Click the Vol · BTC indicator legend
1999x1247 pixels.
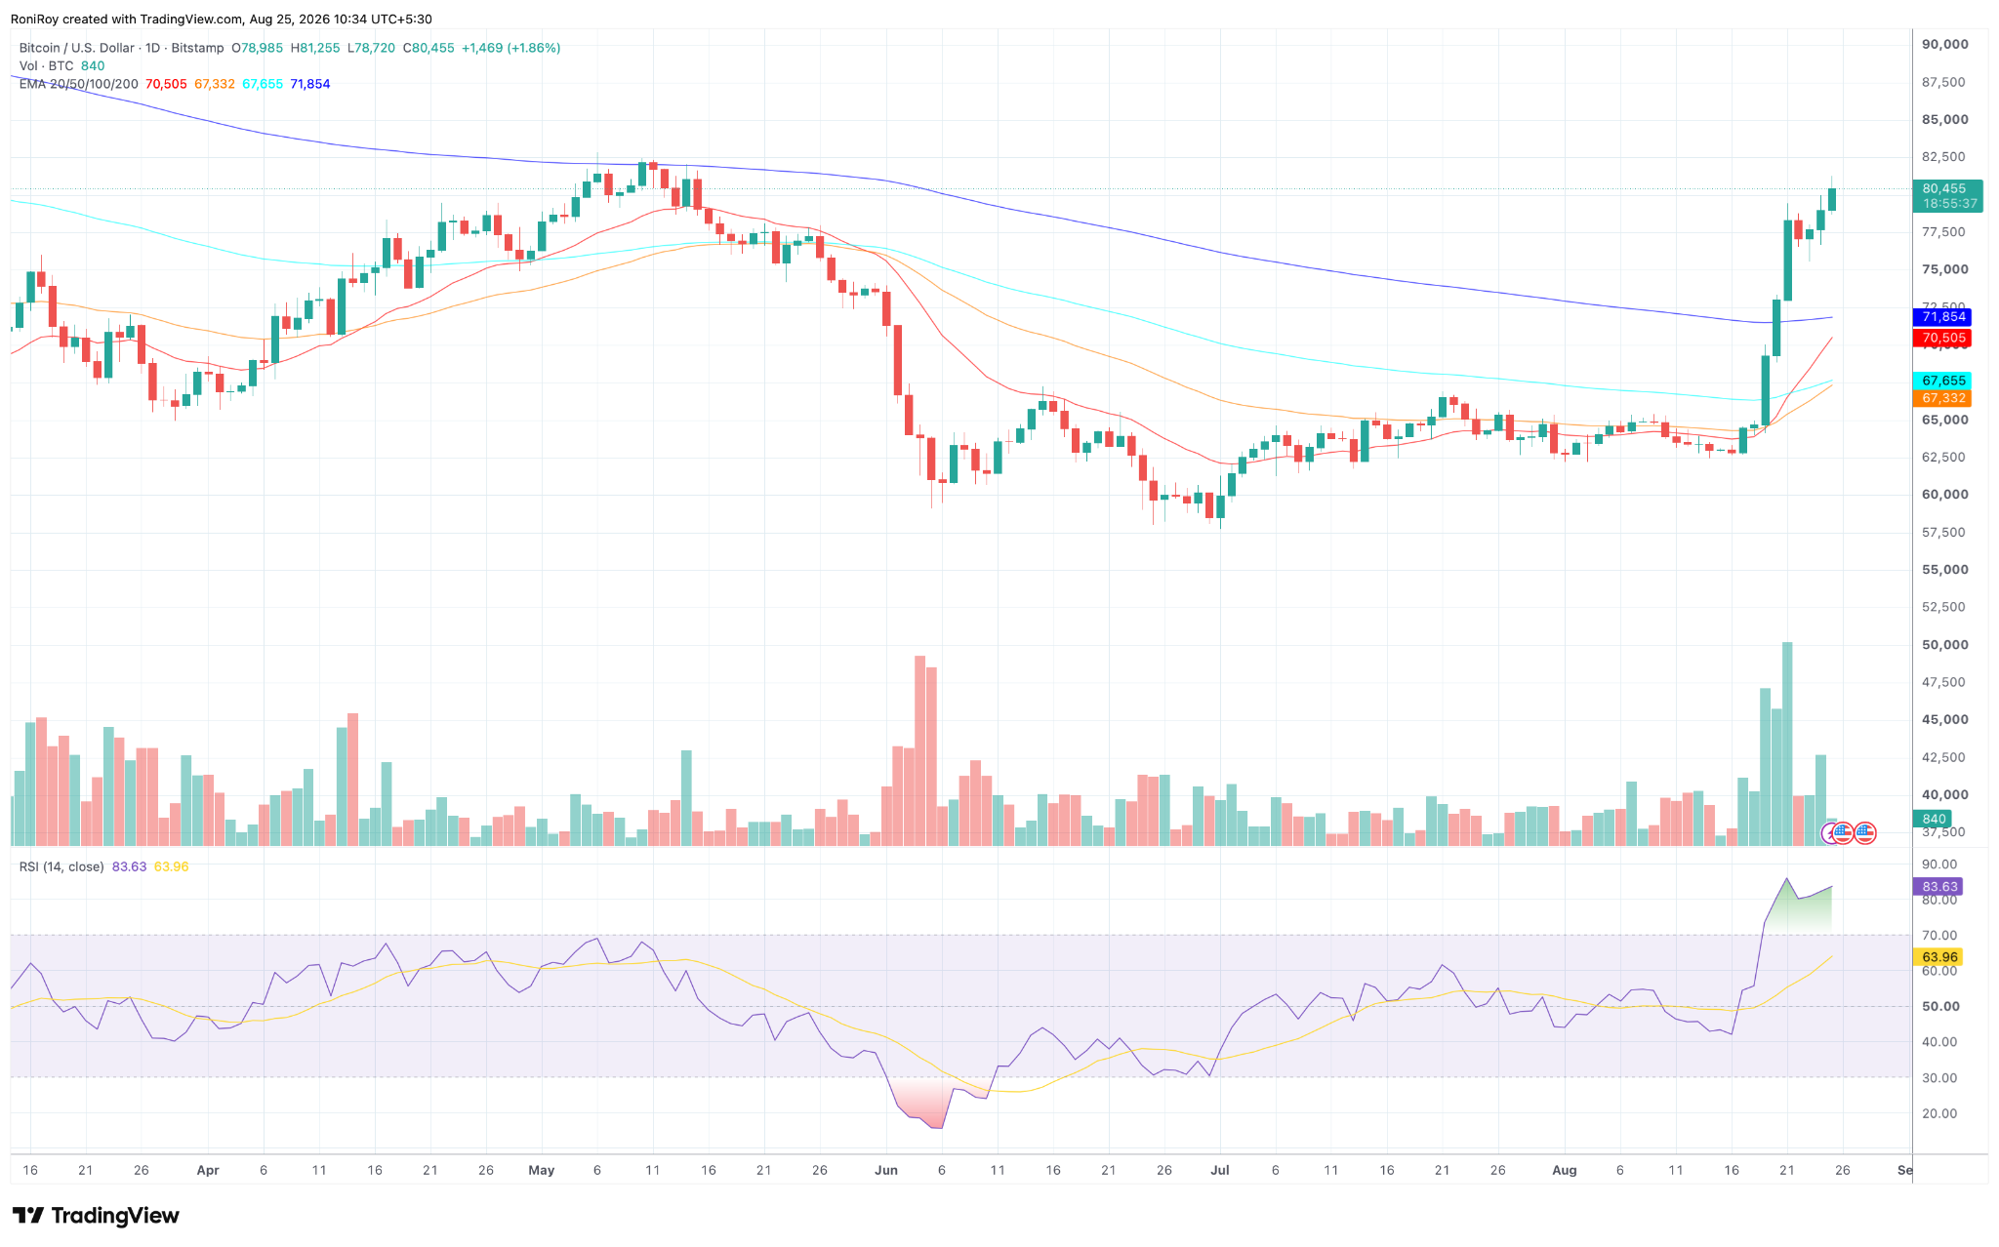47,66
